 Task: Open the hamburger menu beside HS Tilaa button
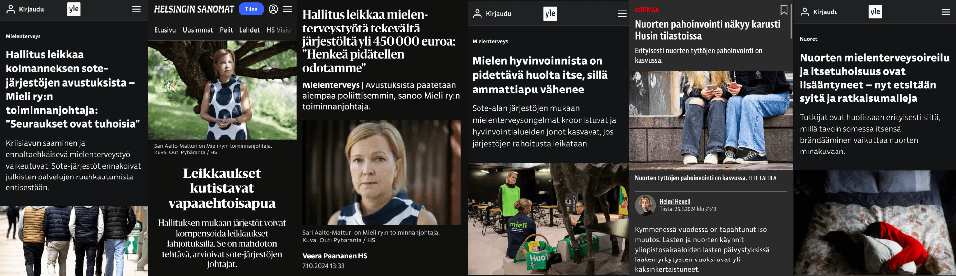coord(288,9)
